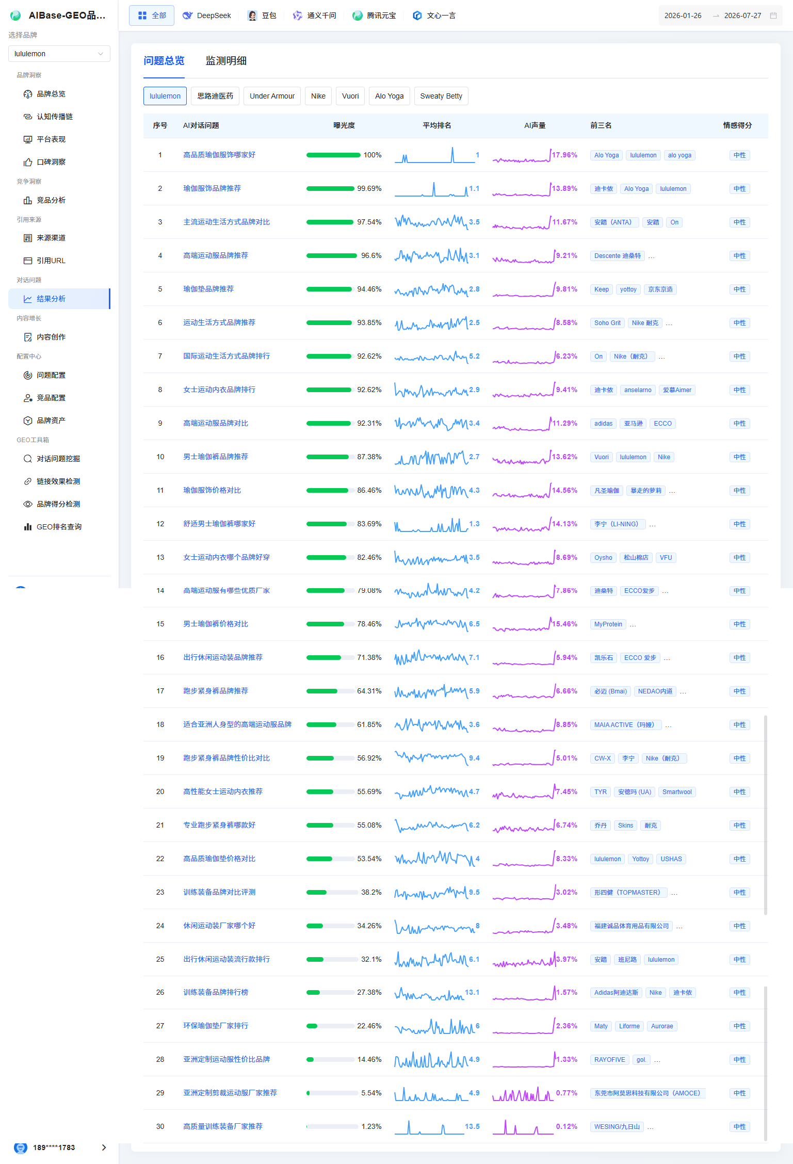The image size is (793, 1164).
Task: Expand the user account chevron arrow
Action: coord(104,1147)
